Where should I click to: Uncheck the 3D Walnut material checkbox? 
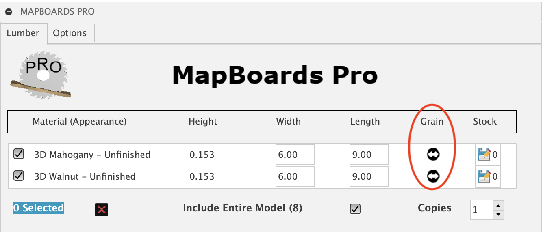tap(19, 176)
